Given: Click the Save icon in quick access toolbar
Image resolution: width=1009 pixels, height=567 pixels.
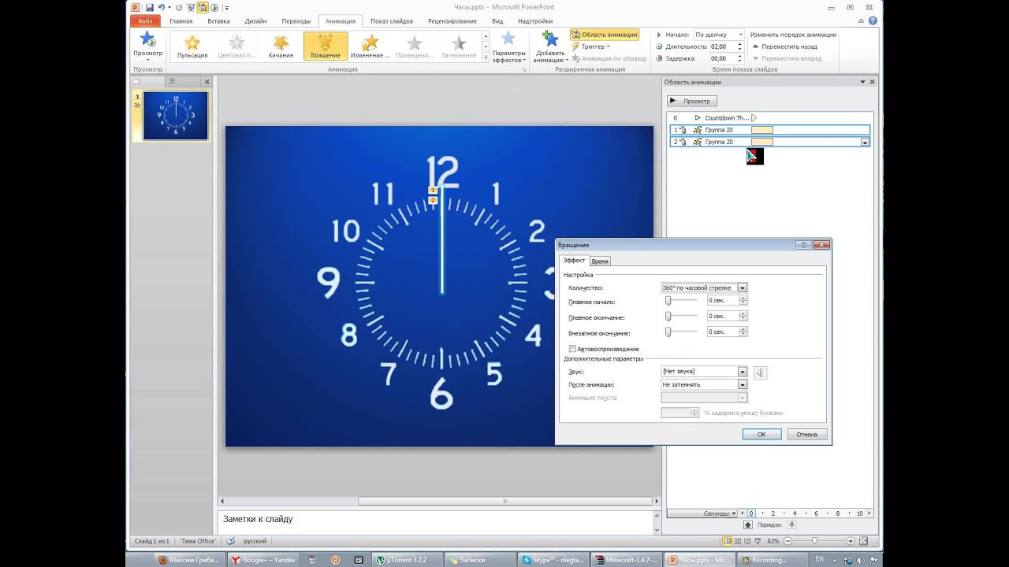Looking at the screenshot, I should coord(149,7).
